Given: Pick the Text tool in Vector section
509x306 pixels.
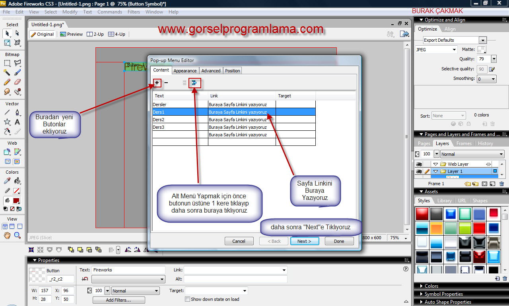Looking at the screenshot, I should tap(17, 122).
